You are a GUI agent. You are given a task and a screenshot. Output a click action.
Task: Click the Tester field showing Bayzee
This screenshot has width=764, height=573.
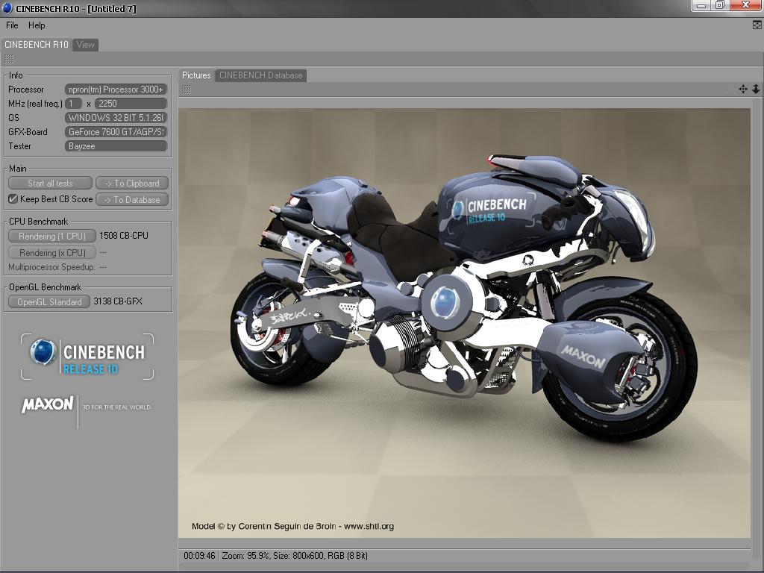tap(116, 146)
